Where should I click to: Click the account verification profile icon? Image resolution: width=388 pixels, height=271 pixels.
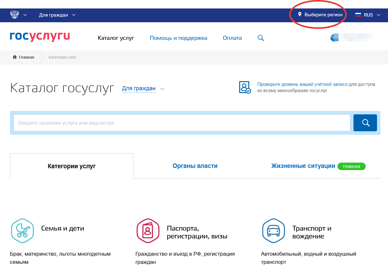point(245,87)
